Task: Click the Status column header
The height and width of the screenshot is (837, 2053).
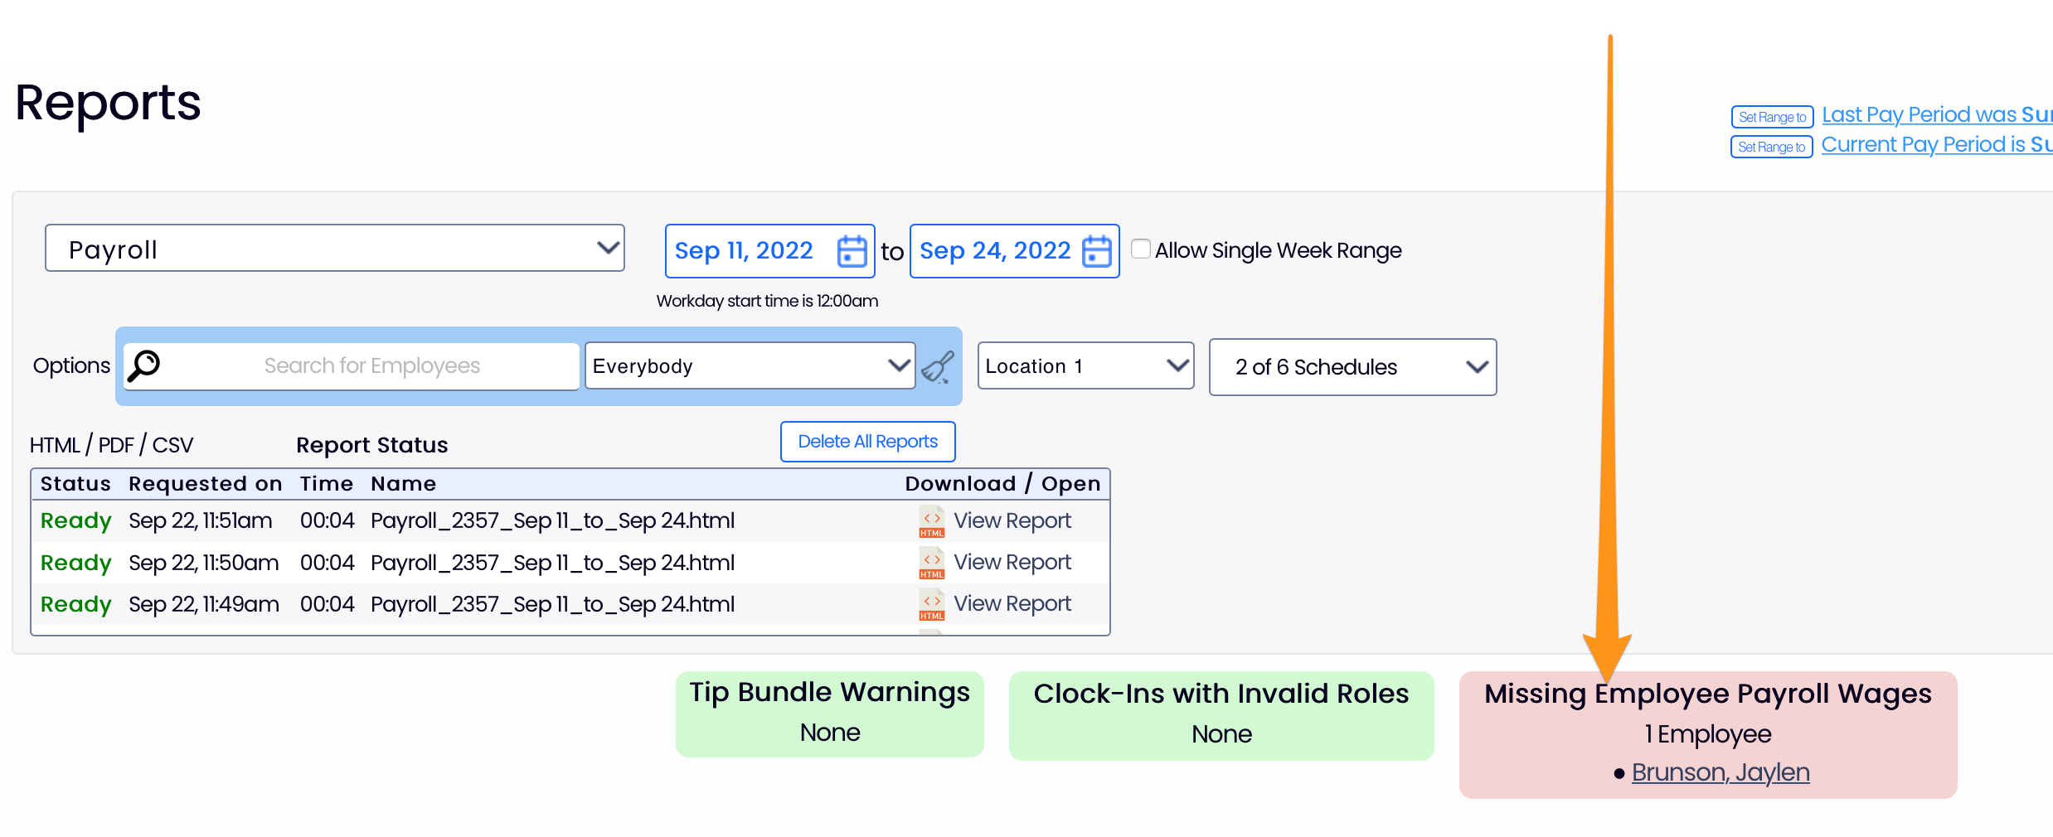Action: [x=75, y=484]
